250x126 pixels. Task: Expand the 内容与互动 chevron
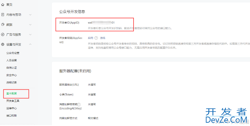pyautogui.click(x=30, y=15)
